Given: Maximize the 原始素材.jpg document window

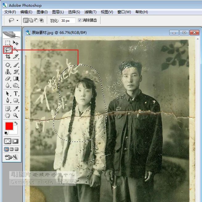Looking at the screenshot, I should [x=184, y=33].
